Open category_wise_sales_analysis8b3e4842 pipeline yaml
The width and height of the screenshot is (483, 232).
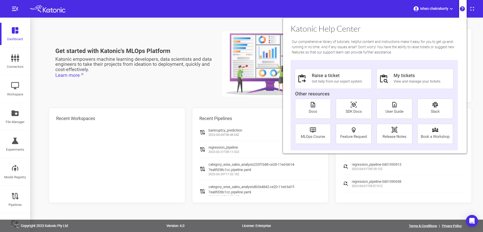coord(252,189)
